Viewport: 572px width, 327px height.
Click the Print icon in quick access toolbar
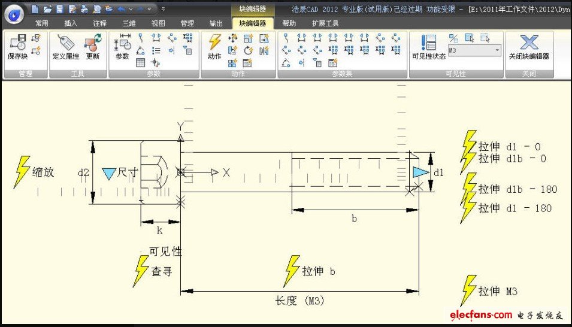(84, 9)
